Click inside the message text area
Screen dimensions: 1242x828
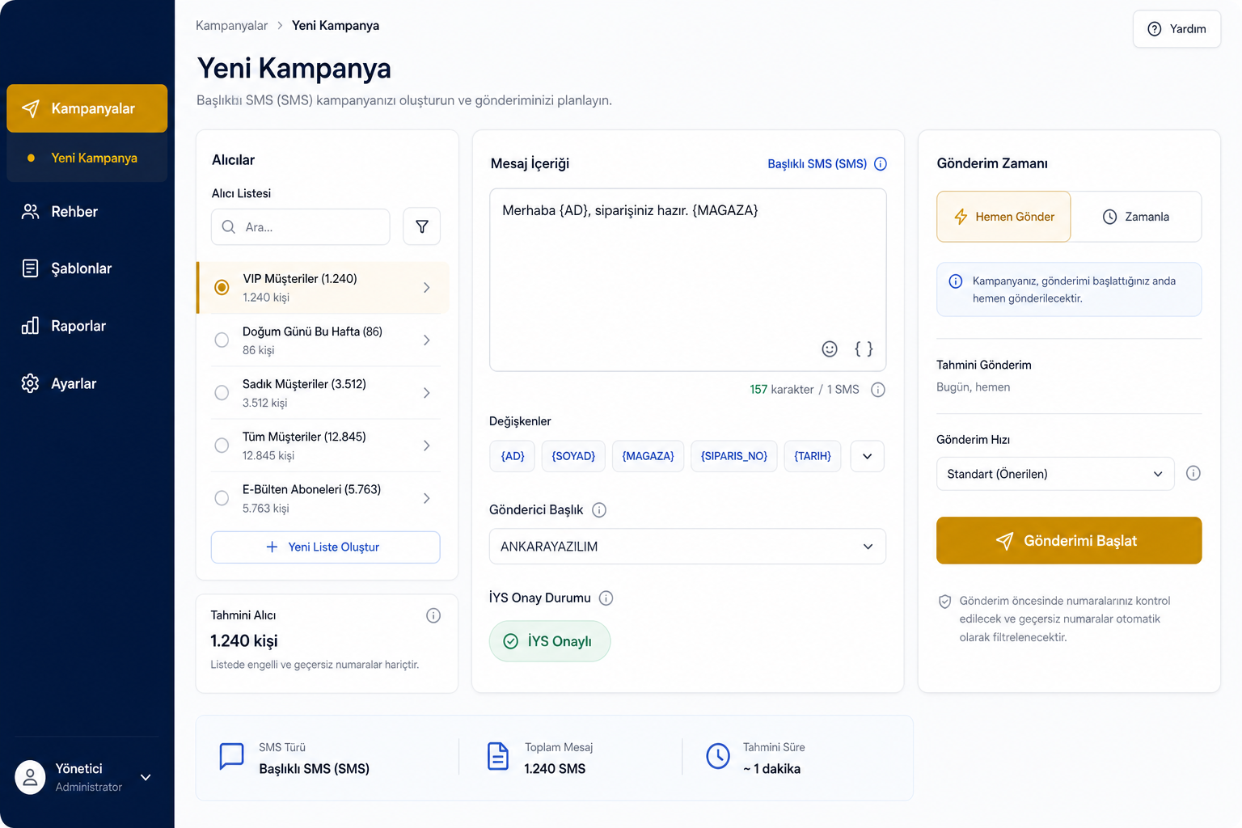click(x=688, y=280)
